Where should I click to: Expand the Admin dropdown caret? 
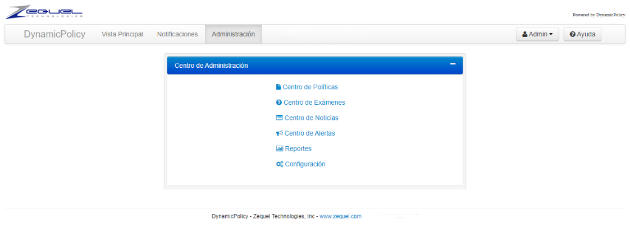[x=551, y=35]
